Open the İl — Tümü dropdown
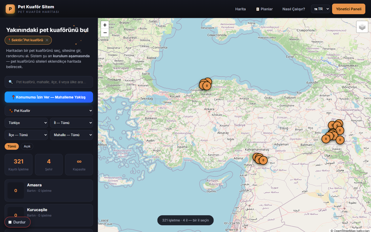Image resolution: width=371 pixels, height=232 pixels. [71, 123]
